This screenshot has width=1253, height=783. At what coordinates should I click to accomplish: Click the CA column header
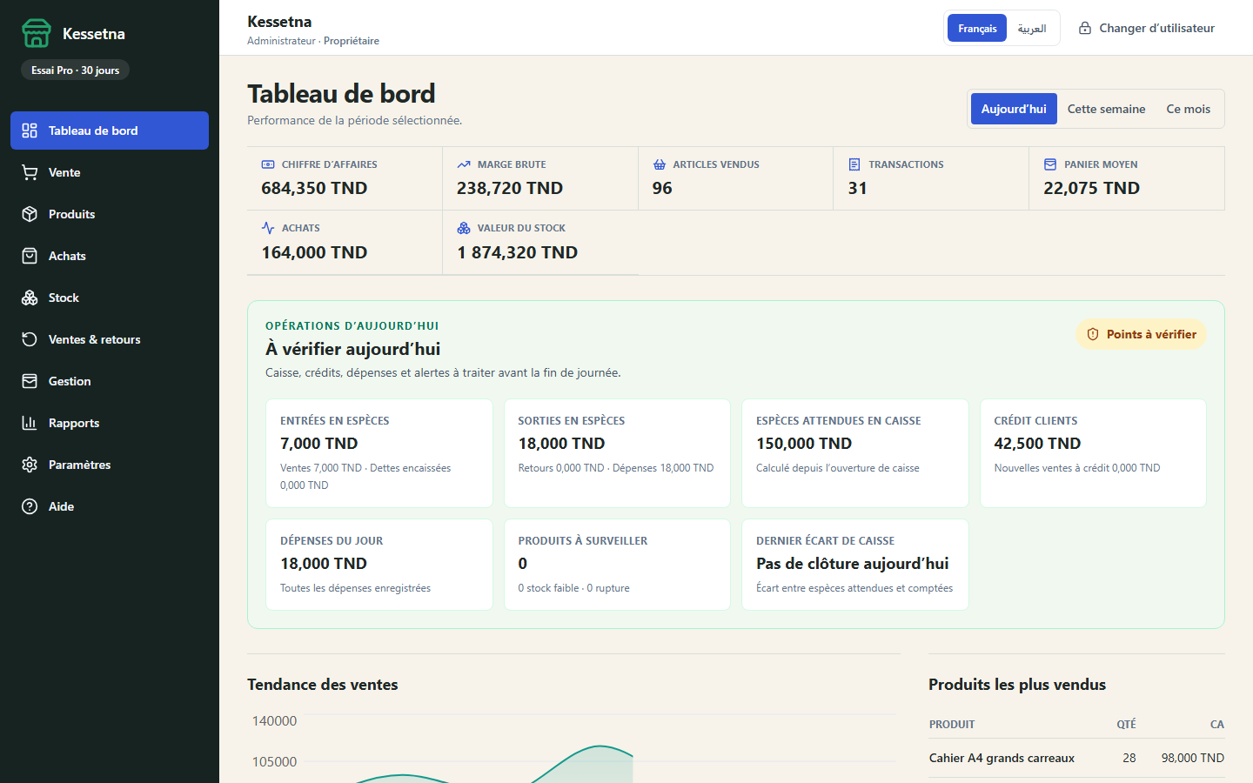tap(1216, 724)
